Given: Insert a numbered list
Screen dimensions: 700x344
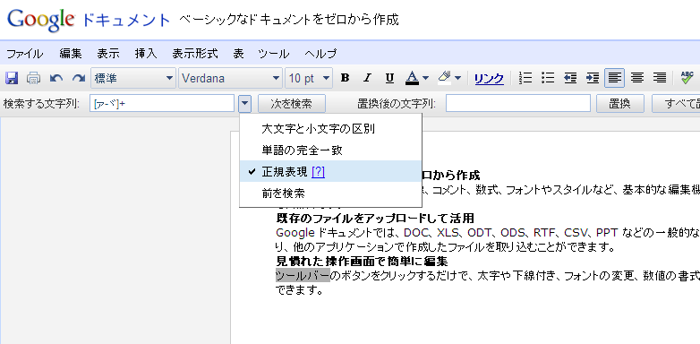Looking at the screenshot, I should [525, 78].
